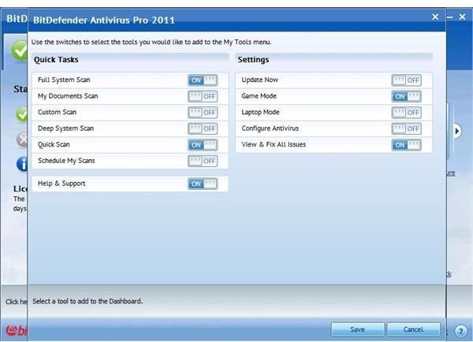Click the Schedule My Scans label
This screenshot has height=342, width=473.
(66, 161)
